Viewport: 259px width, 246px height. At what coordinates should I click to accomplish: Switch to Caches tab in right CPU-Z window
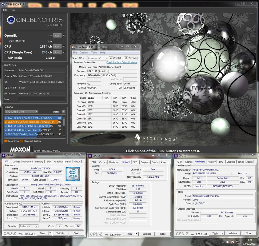coord(189,162)
